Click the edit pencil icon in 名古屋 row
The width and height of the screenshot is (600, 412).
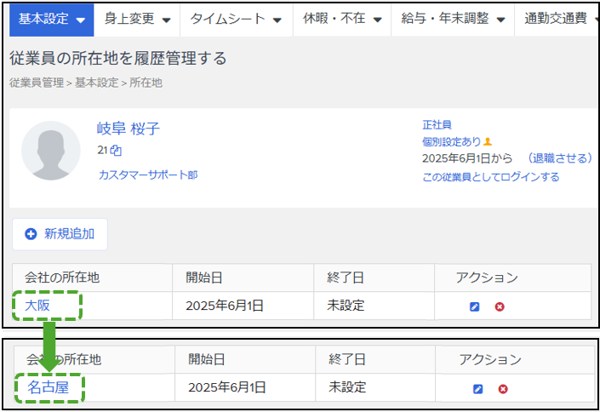[x=478, y=389]
